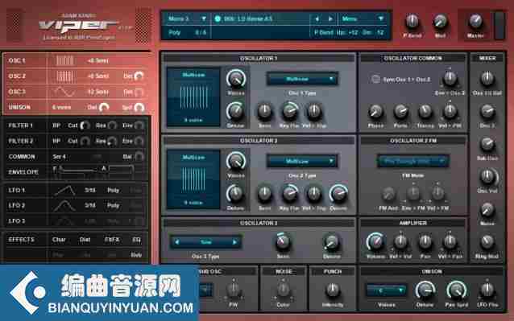Adjust the Sub Osc PW knob
This screenshot has width=514, height=321.
pyautogui.click(x=234, y=290)
